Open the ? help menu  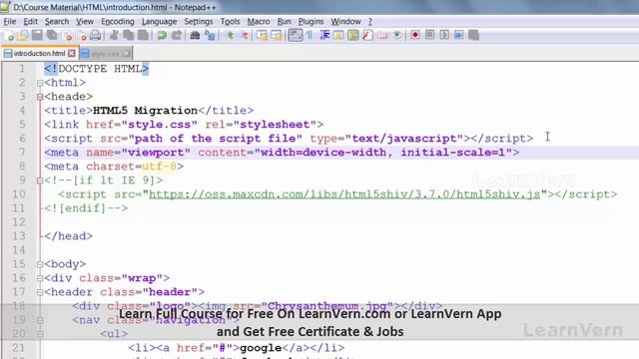(x=370, y=21)
